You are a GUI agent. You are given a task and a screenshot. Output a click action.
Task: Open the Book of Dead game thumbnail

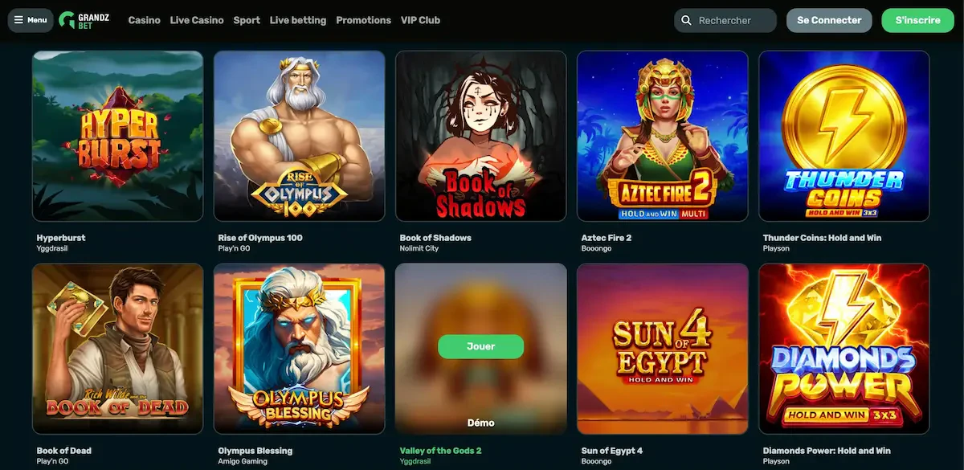tap(118, 349)
